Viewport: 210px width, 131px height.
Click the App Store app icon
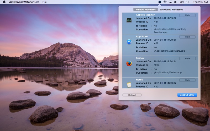(x=129, y=42)
